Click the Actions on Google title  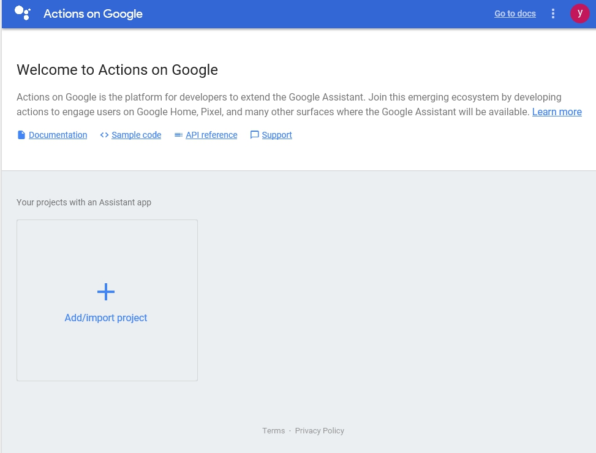[93, 13]
